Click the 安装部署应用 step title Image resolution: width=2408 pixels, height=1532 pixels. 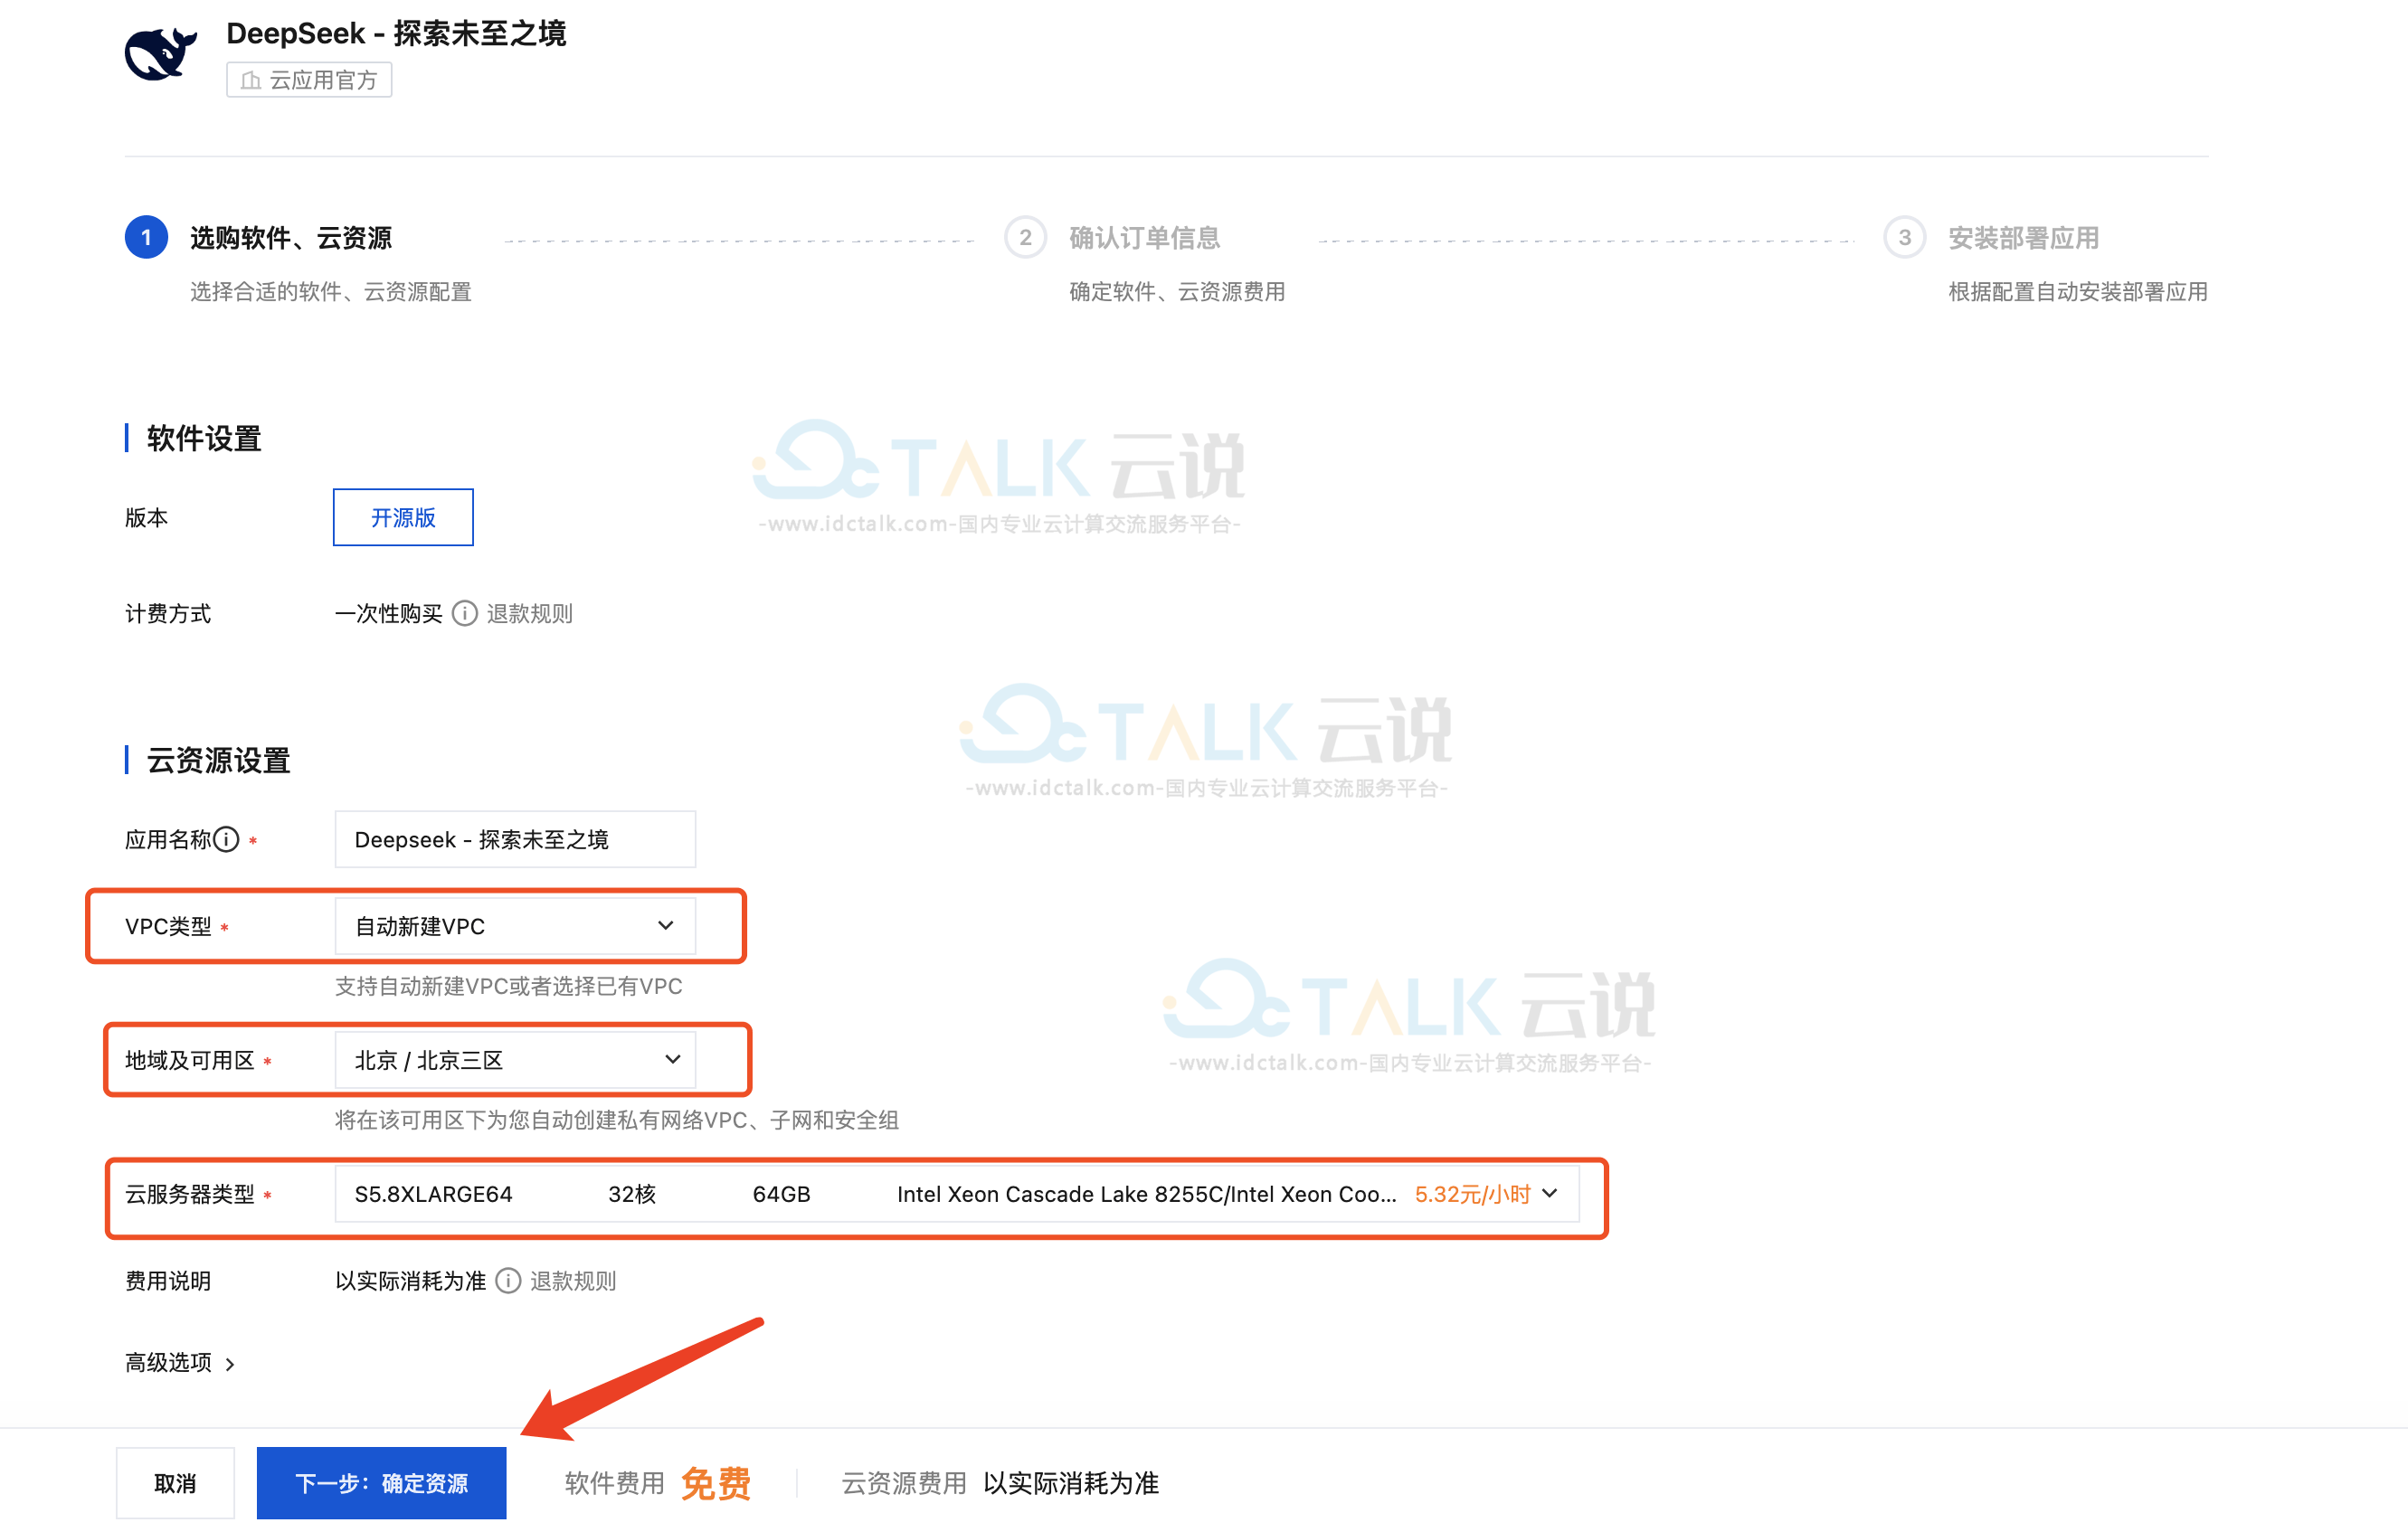pyautogui.click(x=2024, y=238)
